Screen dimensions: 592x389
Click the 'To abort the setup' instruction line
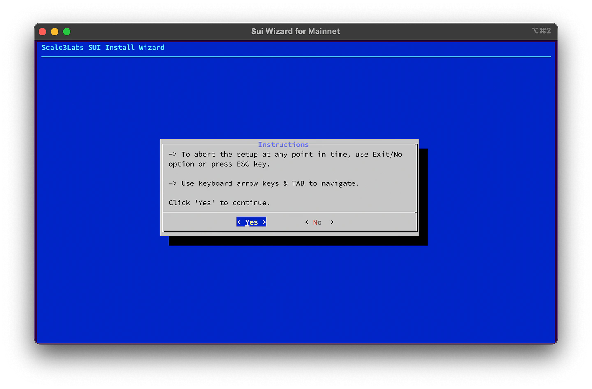tap(285, 154)
